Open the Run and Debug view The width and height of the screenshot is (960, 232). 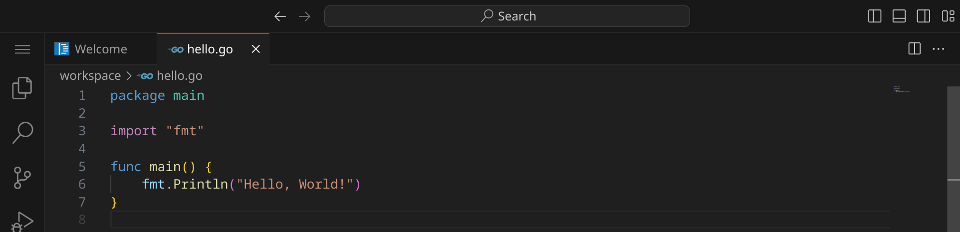point(22,221)
